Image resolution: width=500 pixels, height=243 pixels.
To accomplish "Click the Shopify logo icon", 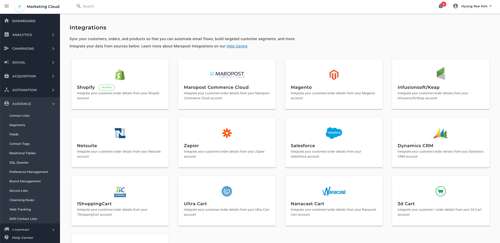I will click(120, 75).
